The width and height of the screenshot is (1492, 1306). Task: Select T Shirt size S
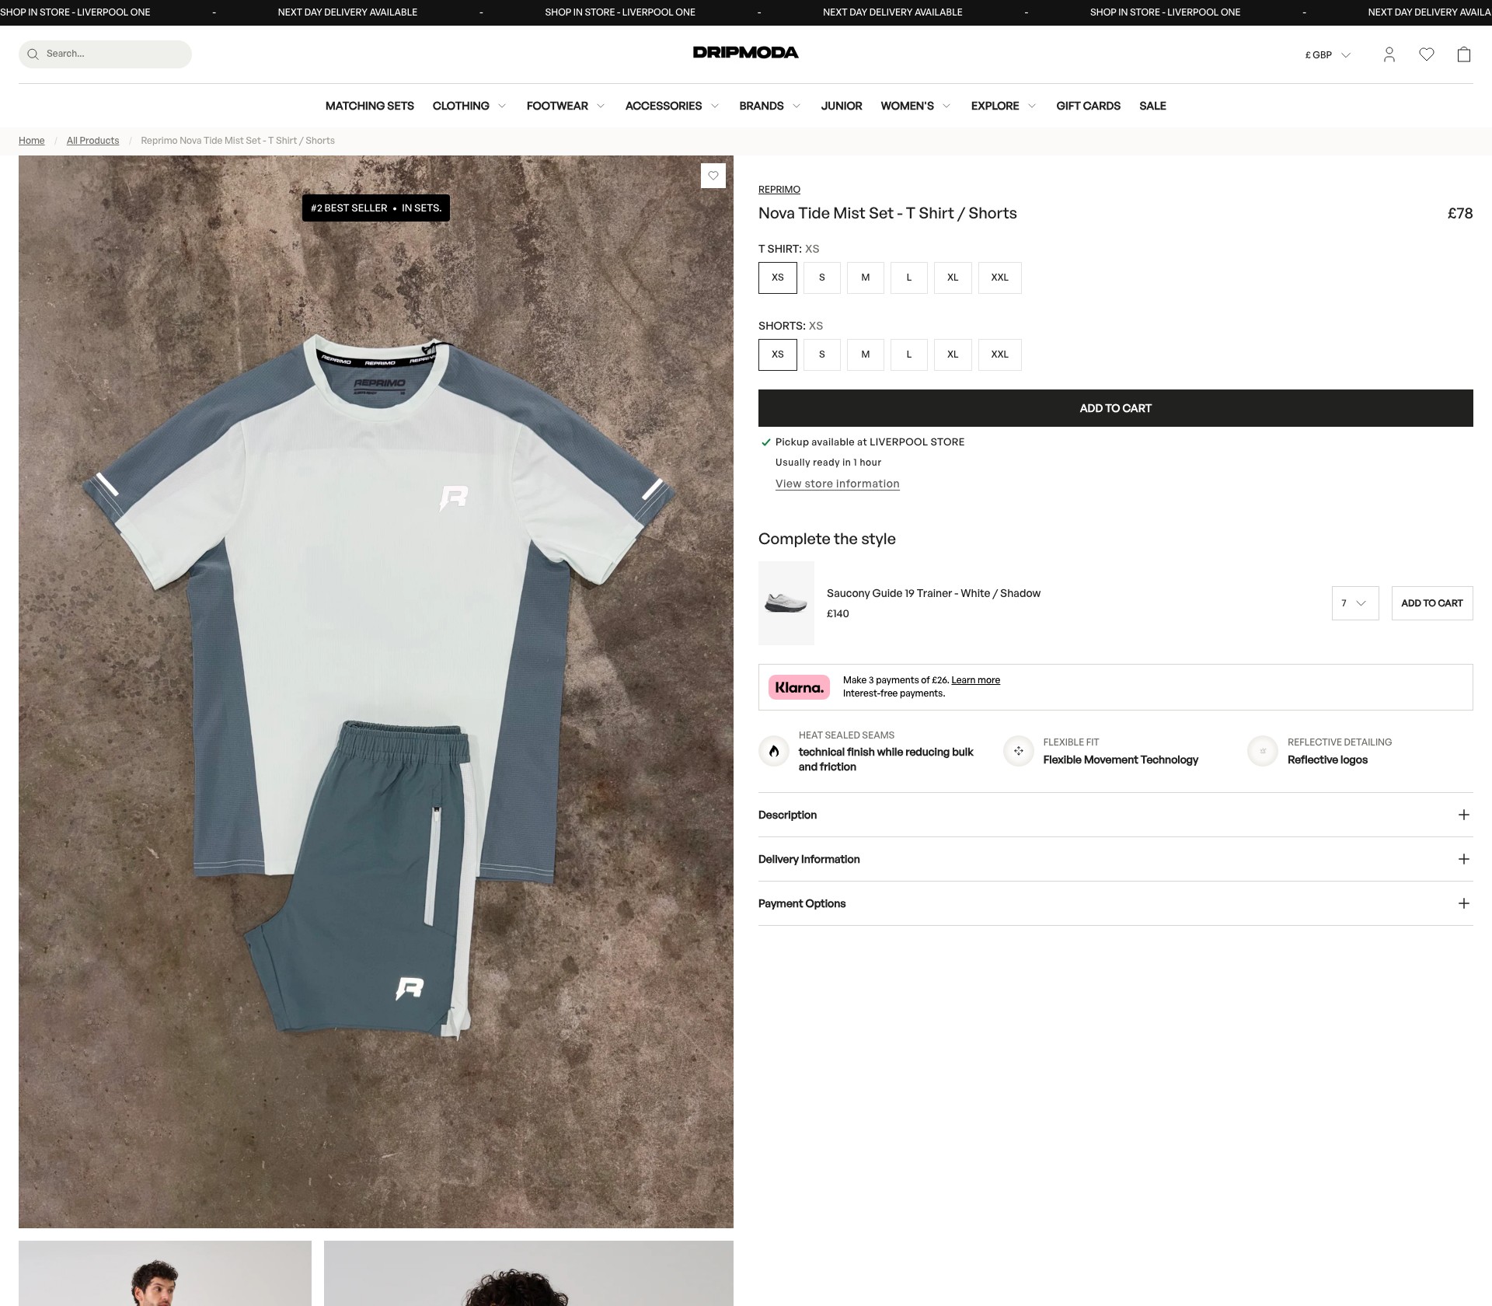(822, 278)
